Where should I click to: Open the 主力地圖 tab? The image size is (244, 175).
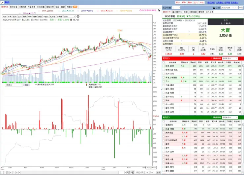point(41,7)
